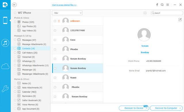Click the dr.fone plus logo
The height and width of the screenshot is (112, 184).
(5, 5)
